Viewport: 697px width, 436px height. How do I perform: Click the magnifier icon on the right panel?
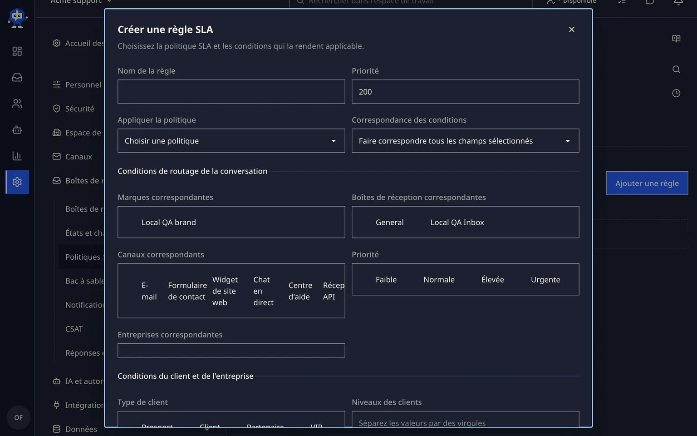tap(676, 69)
